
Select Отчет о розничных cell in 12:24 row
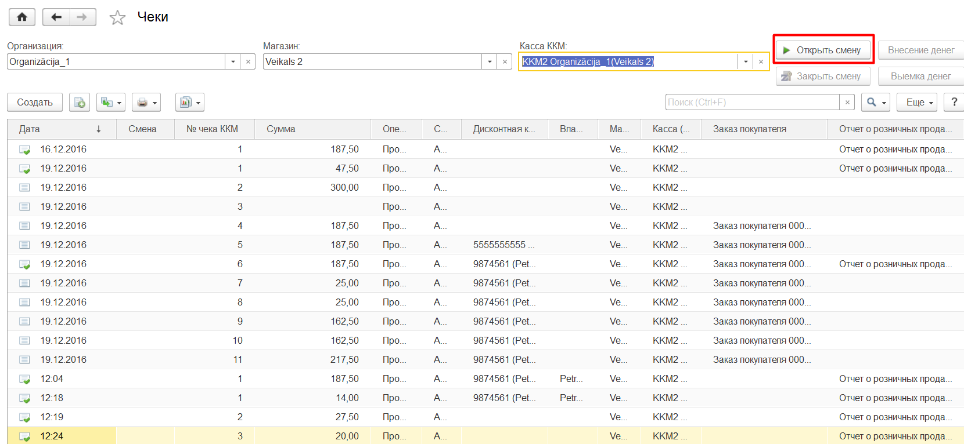895,436
